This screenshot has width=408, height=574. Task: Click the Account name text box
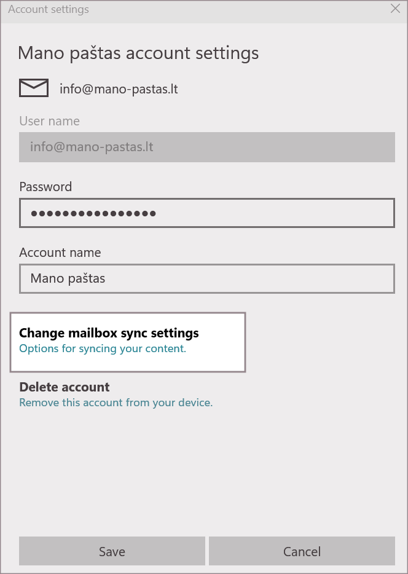pos(206,279)
